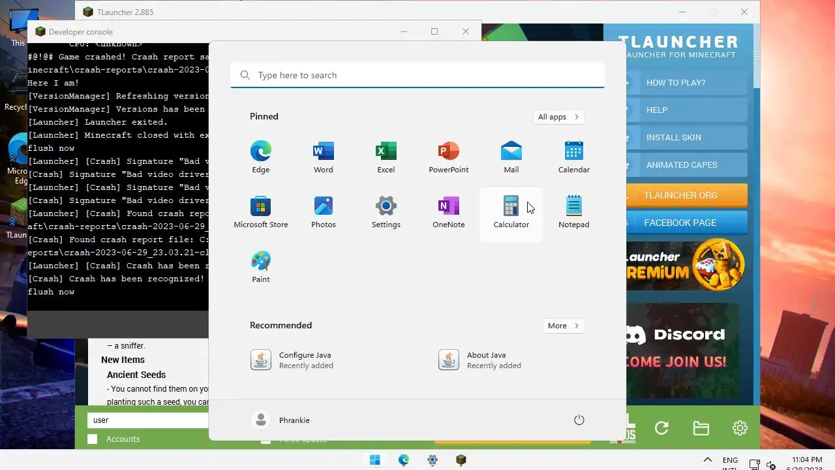Open the Excel pinned app
Screen dimensions: 835x470
point(386,158)
